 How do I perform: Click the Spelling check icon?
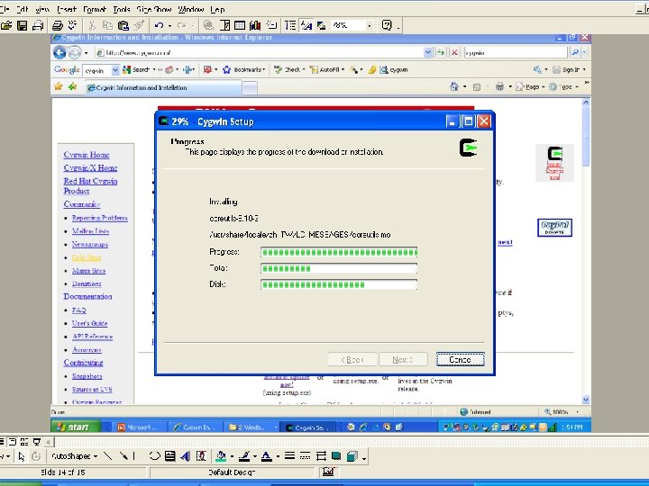pyautogui.click(x=73, y=25)
